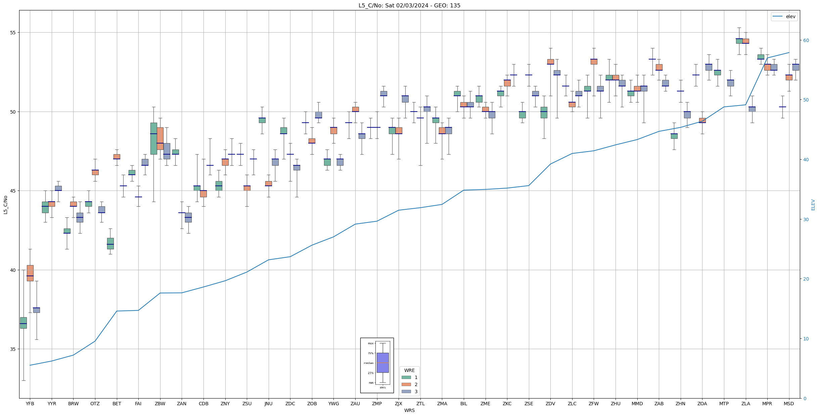Viewport: 819px width, 416px height.
Task: Click the blue-gray WRE 3 legend swatch
Action: pyautogui.click(x=406, y=391)
